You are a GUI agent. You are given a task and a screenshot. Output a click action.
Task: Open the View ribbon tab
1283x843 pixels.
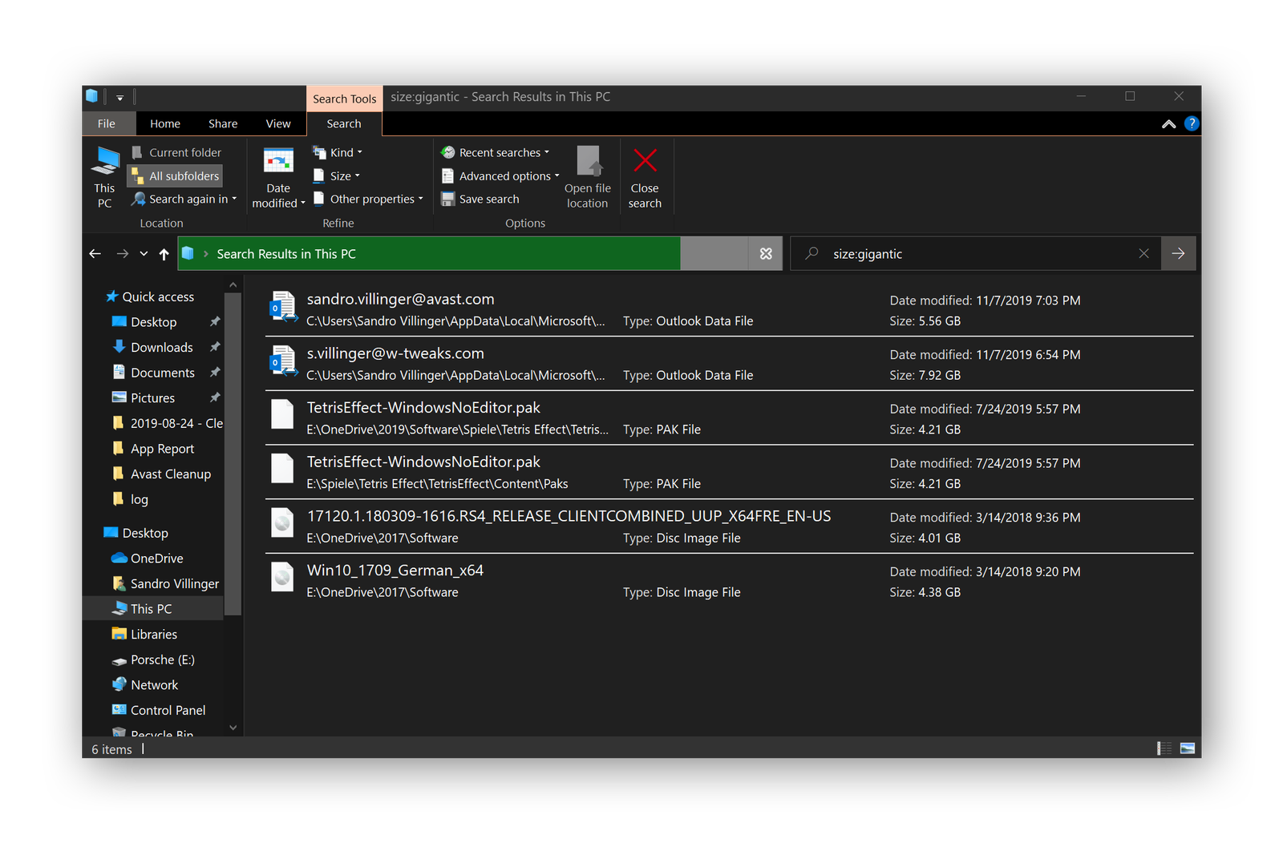pyautogui.click(x=278, y=124)
